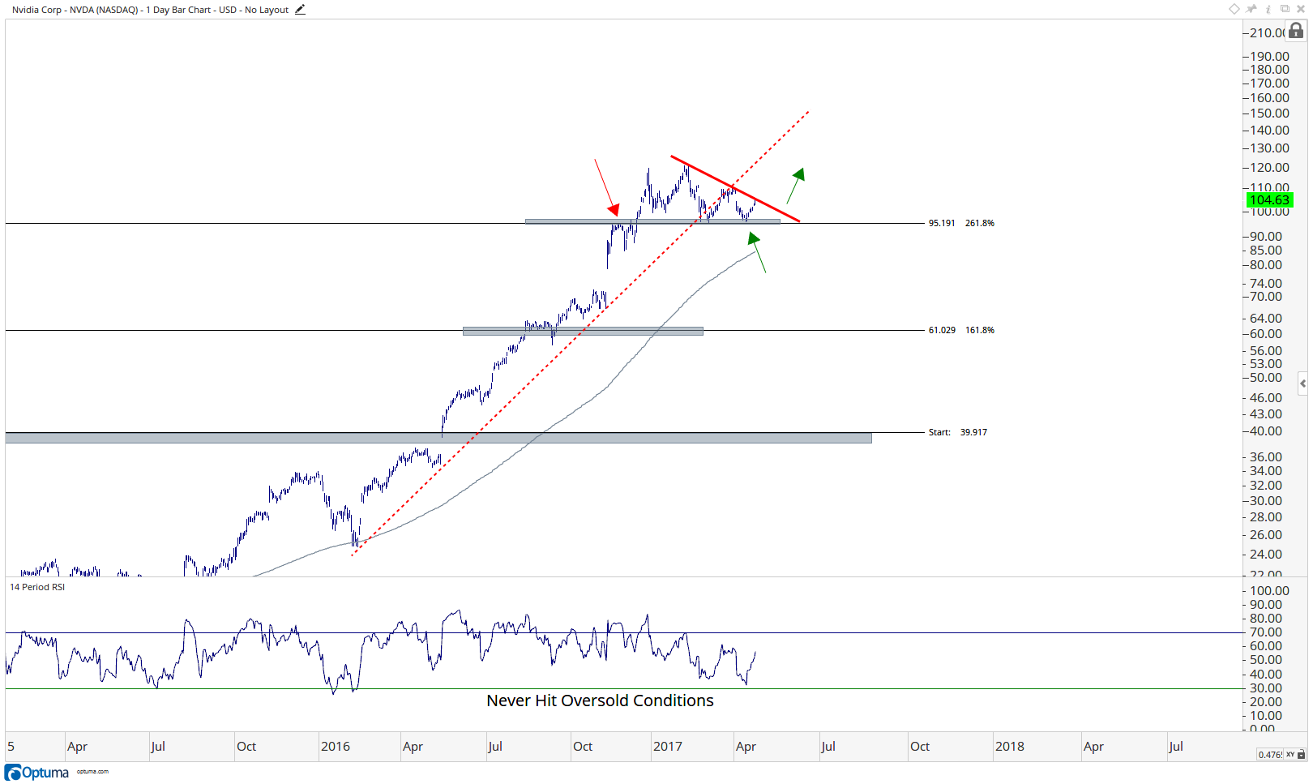Screen dimensions: 1313x784
Task: Select the '14 Period RSI' indicator label
Action: point(37,587)
